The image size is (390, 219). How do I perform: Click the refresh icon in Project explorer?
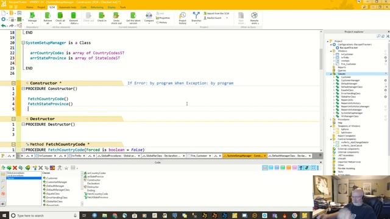(x=383, y=36)
